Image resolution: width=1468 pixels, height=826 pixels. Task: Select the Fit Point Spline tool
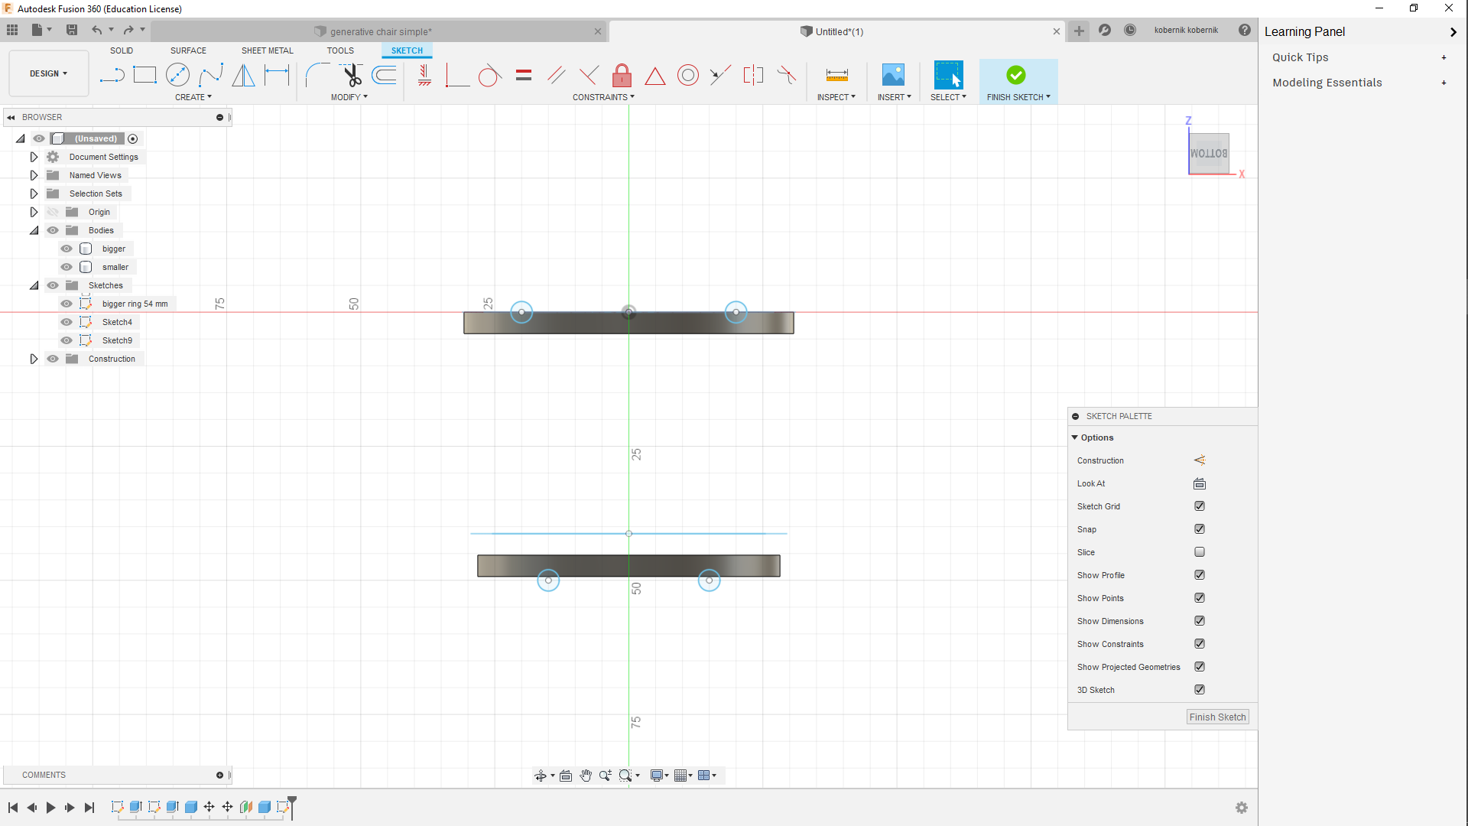[210, 74]
